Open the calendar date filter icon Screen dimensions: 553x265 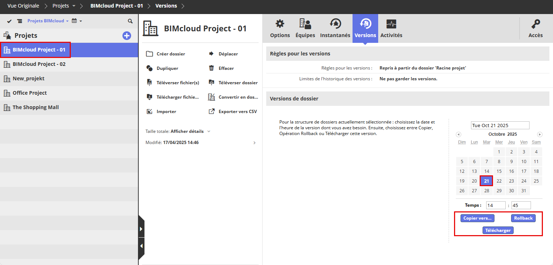(x=74, y=21)
